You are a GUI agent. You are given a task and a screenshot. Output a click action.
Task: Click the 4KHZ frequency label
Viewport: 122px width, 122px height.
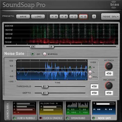click(x=8, y=42)
